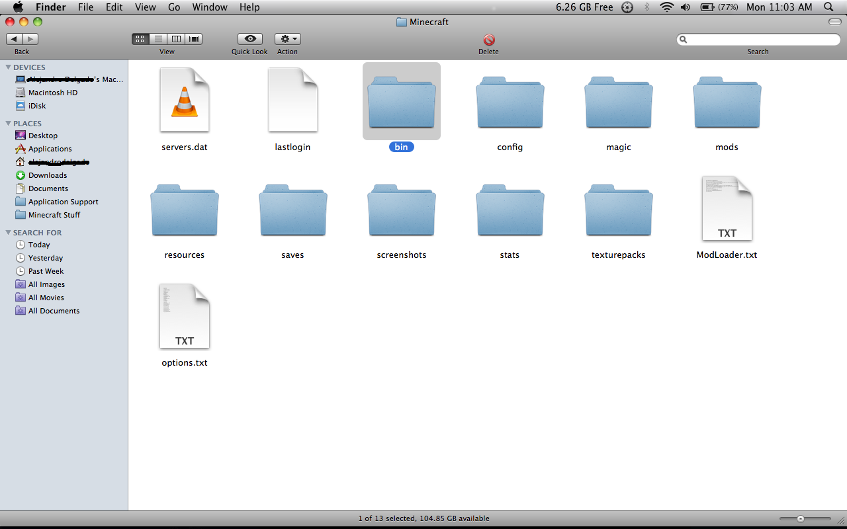Click the Quick Look eye icon
The height and width of the screenshot is (529, 847).
(x=250, y=39)
